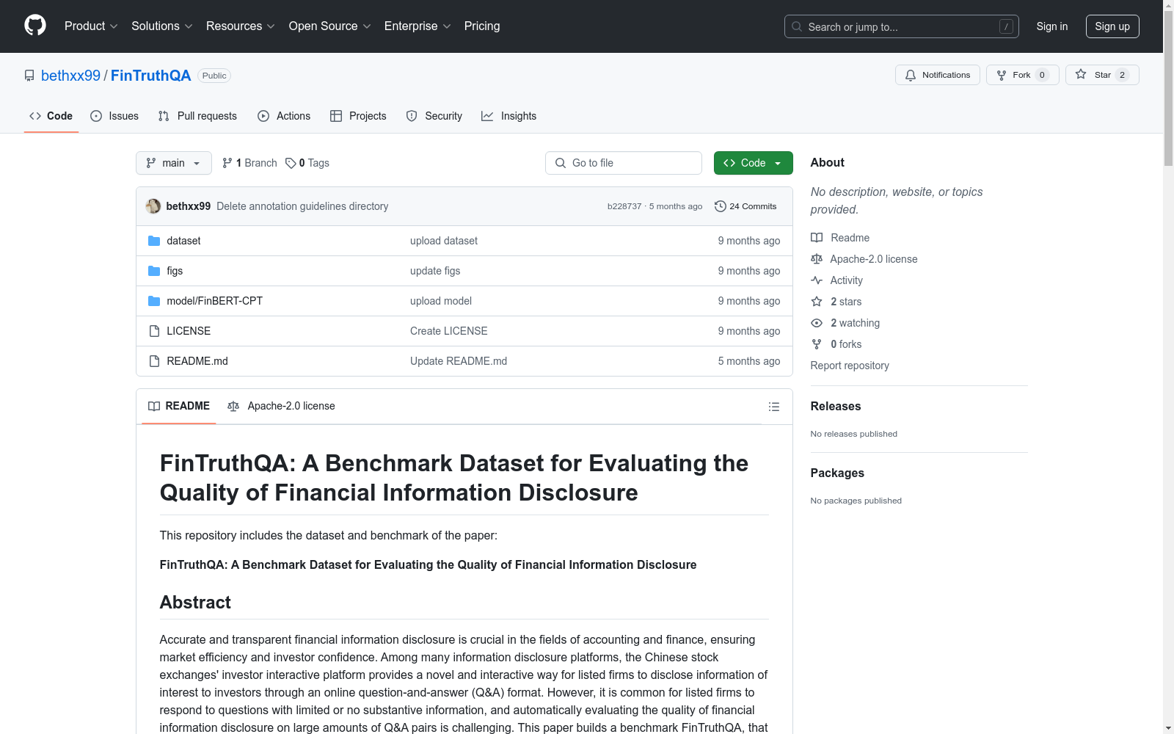Click the repository icon beside bethxx99
The image size is (1174, 734).
pyautogui.click(x=29, y=76)
